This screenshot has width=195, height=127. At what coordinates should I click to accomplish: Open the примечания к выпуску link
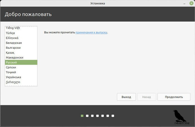point(91,33)
